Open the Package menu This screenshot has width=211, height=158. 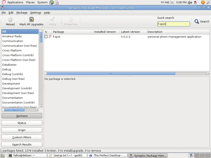[x=22, y=13]
